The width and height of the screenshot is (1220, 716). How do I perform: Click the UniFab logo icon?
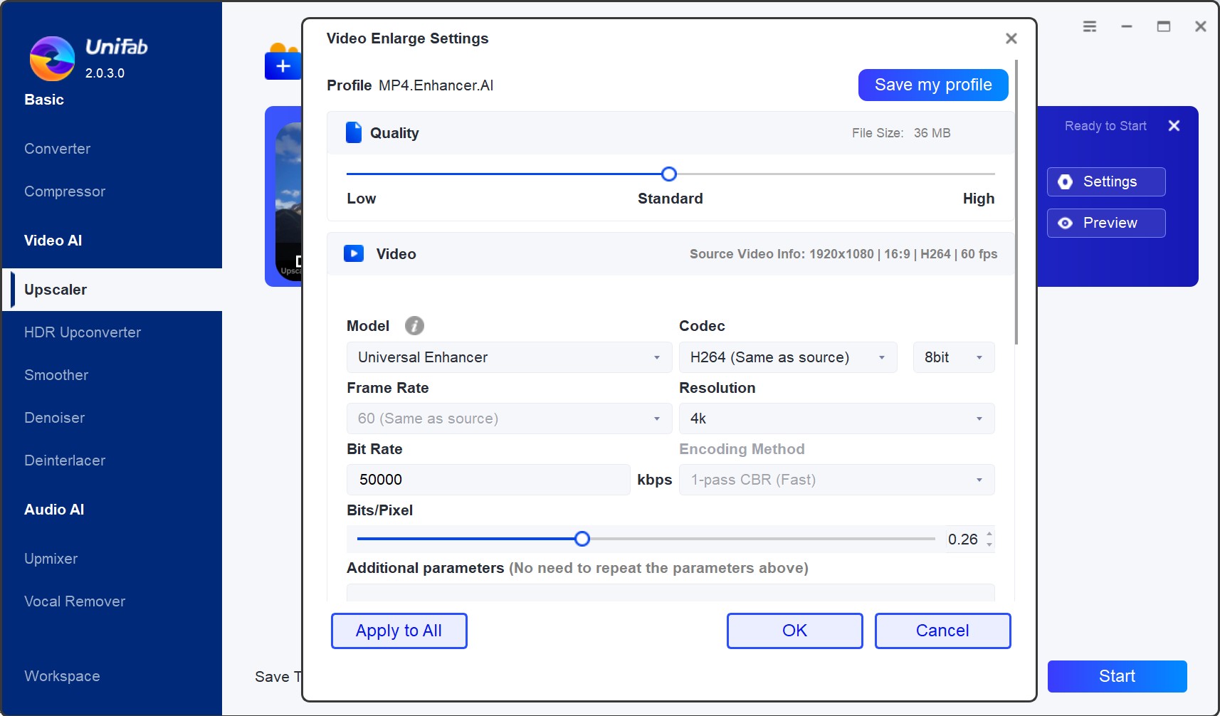pos(53,58)
